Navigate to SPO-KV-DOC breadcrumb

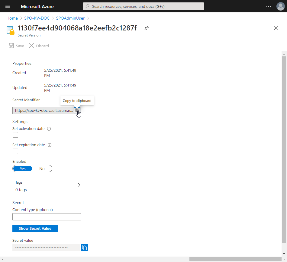37,18
